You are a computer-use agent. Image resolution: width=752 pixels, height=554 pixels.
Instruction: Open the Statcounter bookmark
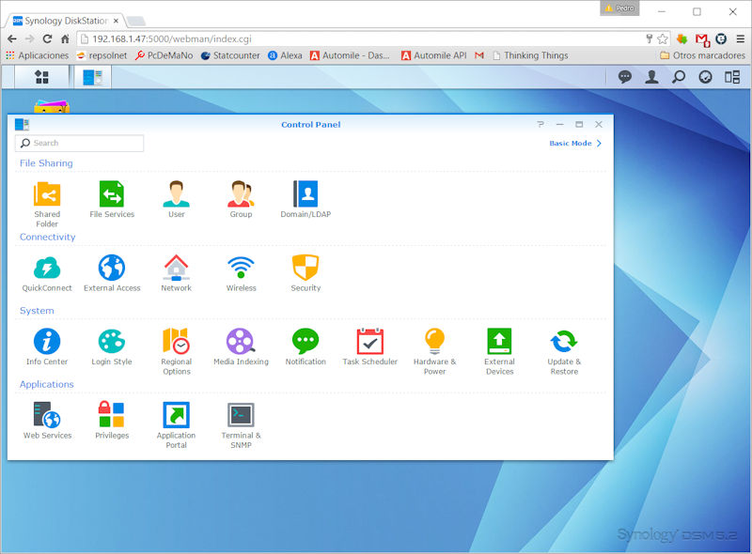(230, 55)
